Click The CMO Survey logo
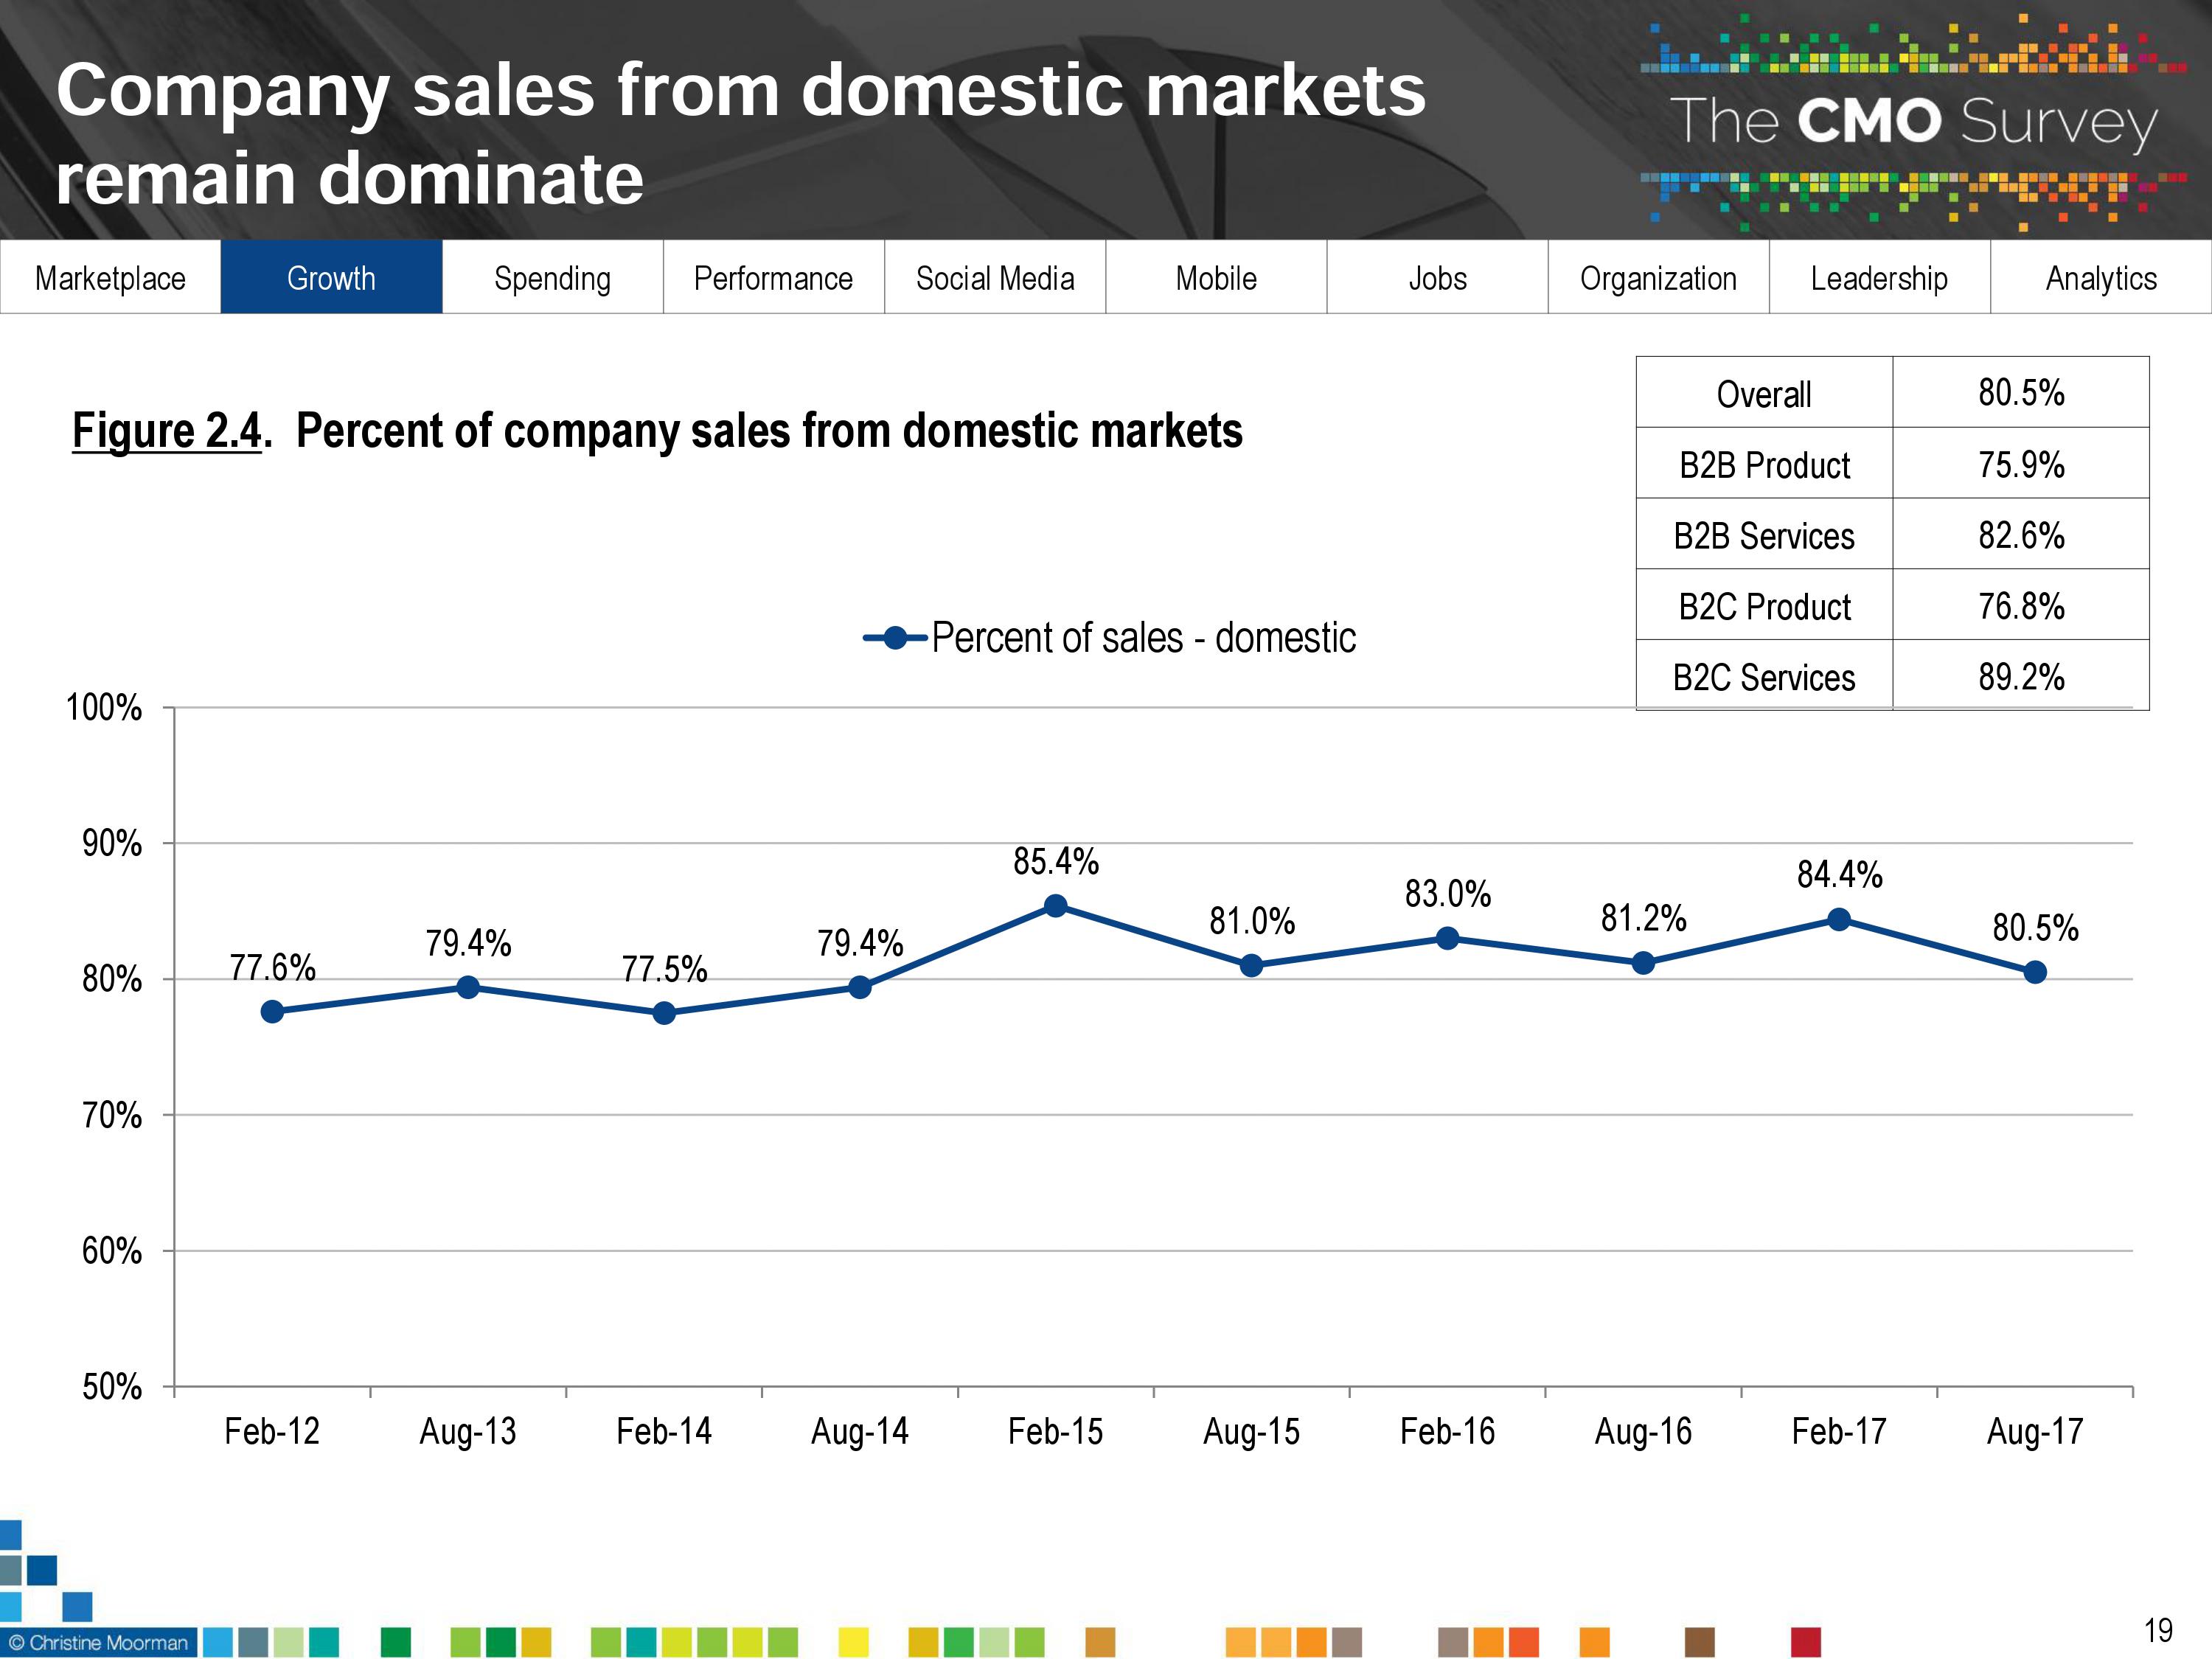2212x1659 pixels. pos(1912,122)
